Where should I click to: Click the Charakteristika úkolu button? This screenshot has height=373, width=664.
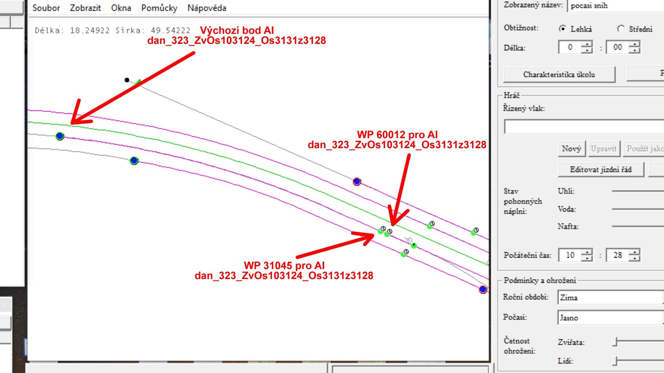[559, 74]
